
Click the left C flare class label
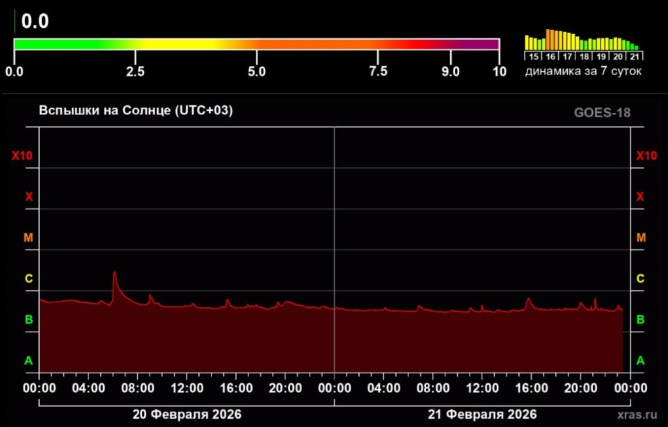coord(29,279)
